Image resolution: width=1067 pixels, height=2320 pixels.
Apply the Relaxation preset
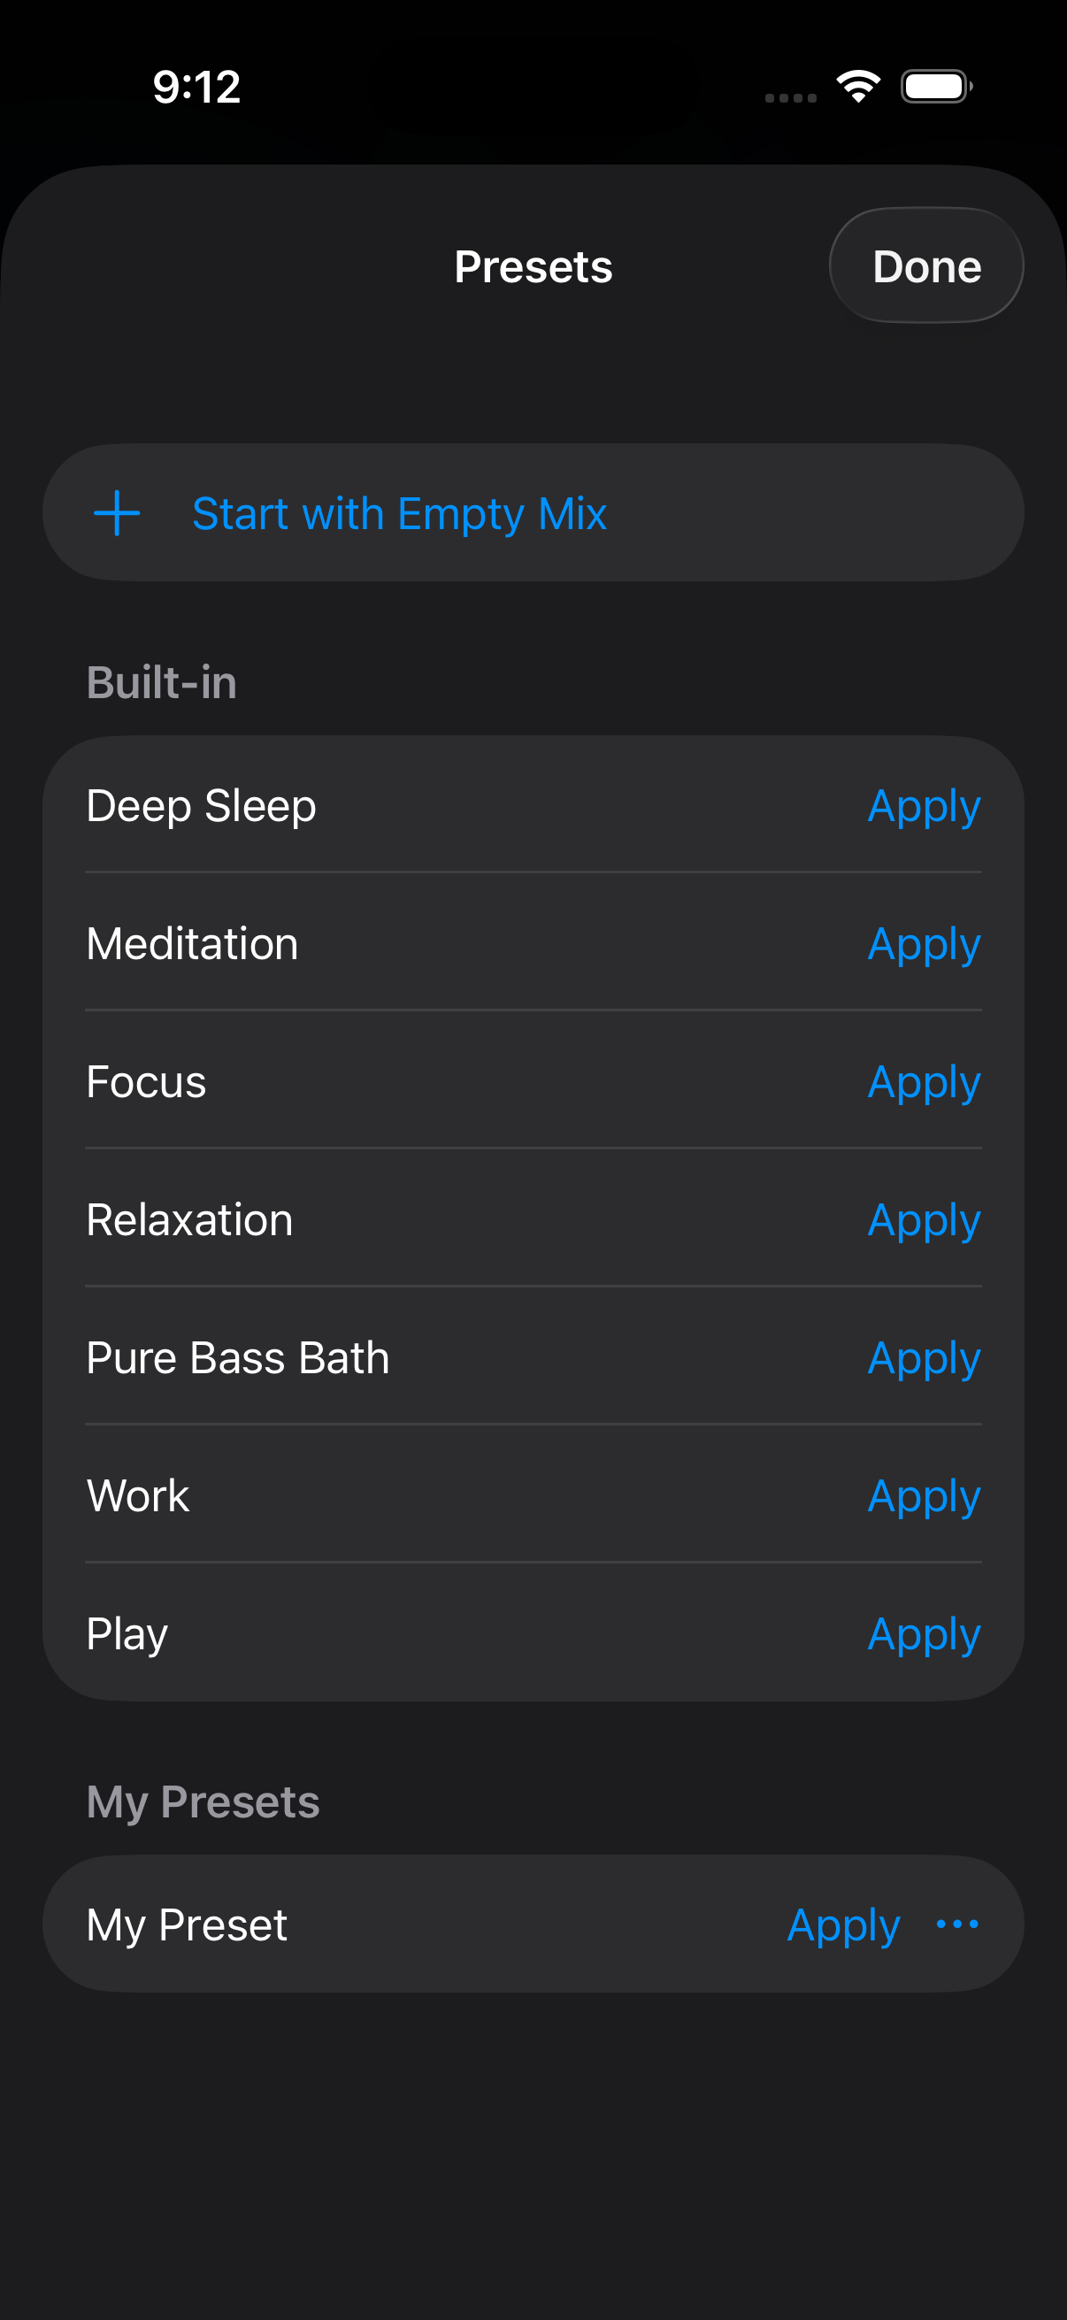[924, 1220]
